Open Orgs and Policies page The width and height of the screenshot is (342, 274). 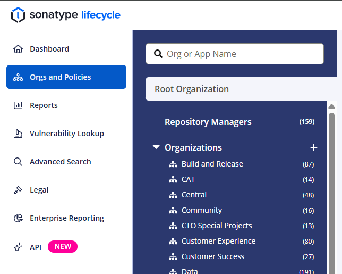coord(66,77)
